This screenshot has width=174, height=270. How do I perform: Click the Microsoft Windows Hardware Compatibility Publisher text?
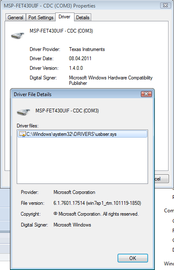pyautogui.click(x=110, y=80)
